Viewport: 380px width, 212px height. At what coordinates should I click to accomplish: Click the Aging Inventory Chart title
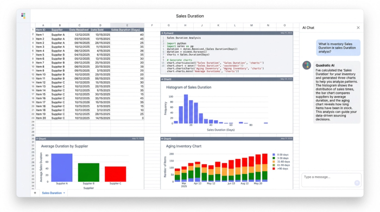point(183,146)
